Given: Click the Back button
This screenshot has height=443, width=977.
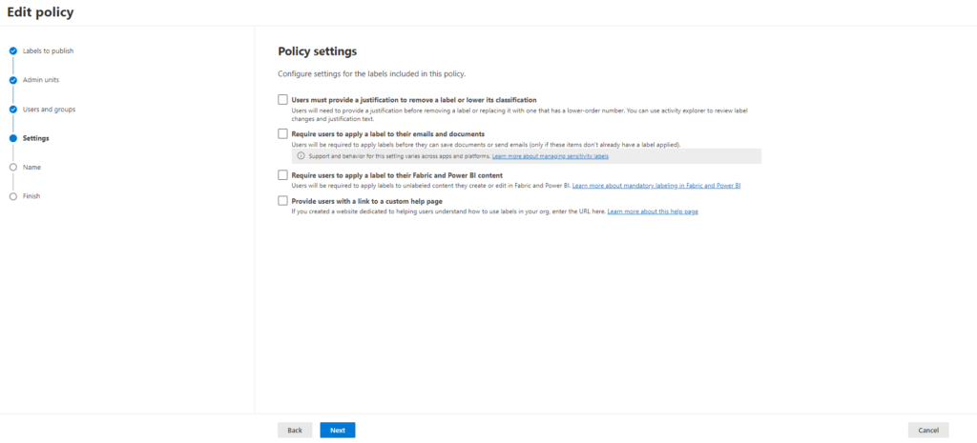Looking at the screenshot, I should click(295, 430).
